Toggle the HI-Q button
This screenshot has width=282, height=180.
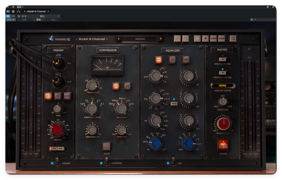point(174,103)
